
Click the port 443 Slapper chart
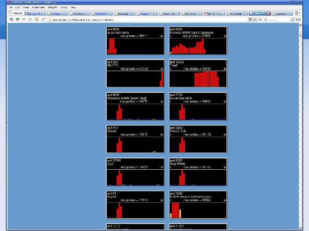tap(135, 139)
